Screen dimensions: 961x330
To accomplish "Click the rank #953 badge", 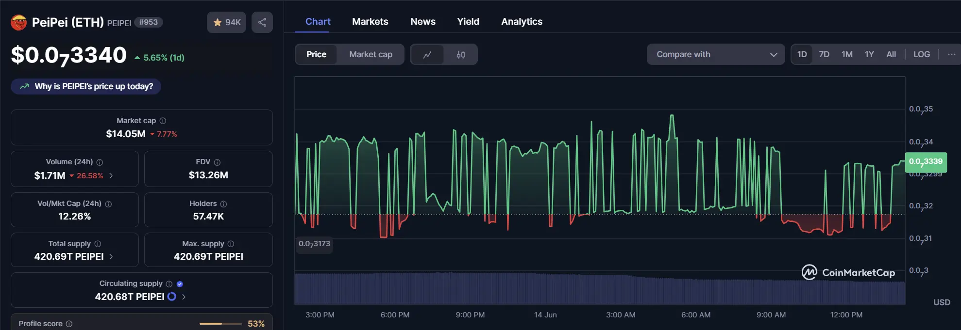I will 148,22.
